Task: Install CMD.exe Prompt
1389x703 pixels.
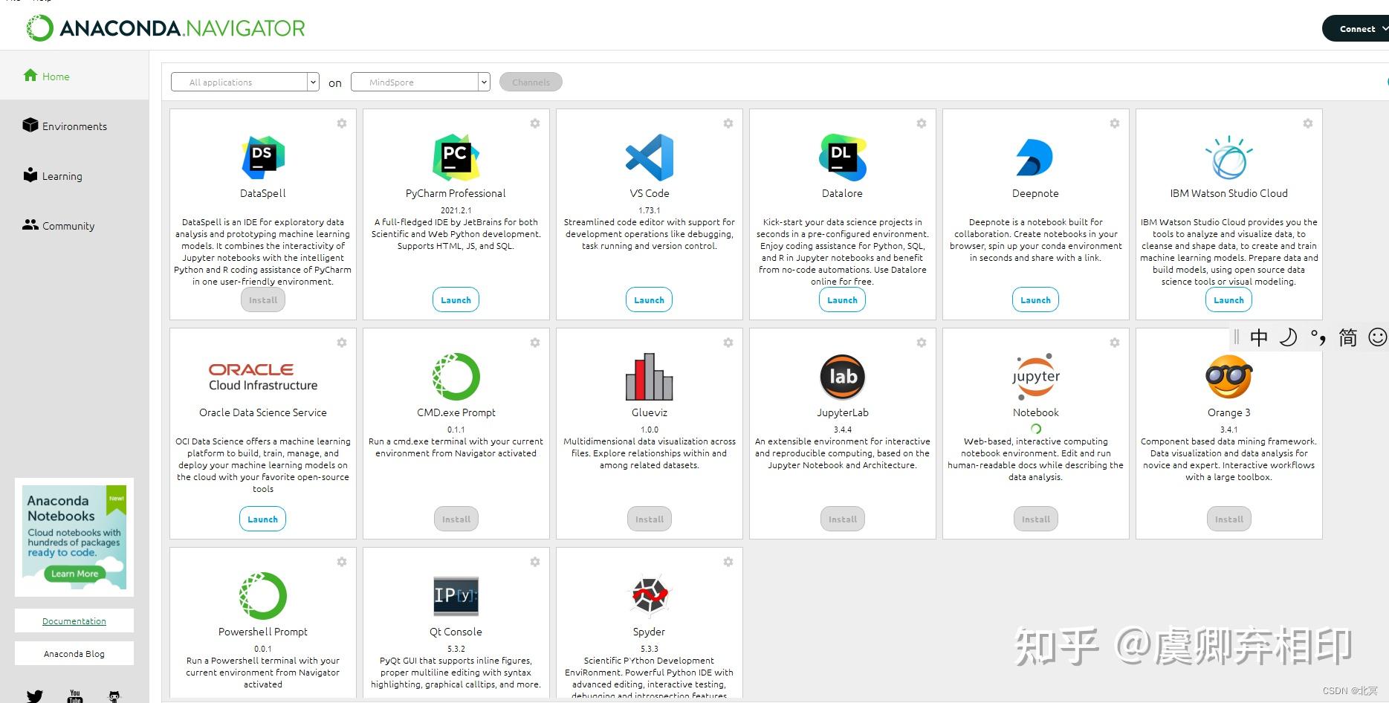Action: click(456, 519)
